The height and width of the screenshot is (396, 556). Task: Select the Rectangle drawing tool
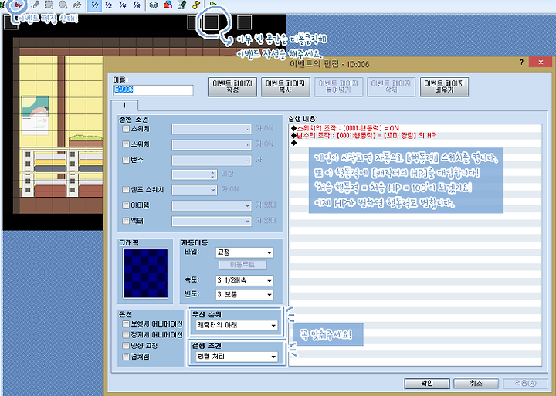tap(49, 5)
